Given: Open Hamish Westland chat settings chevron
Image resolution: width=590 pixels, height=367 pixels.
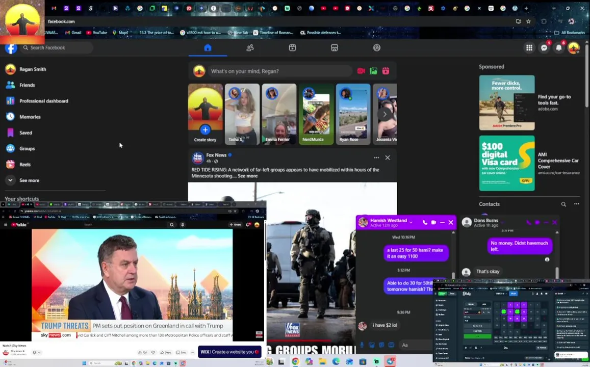Looking at the screenshot, I should [411, 222].
